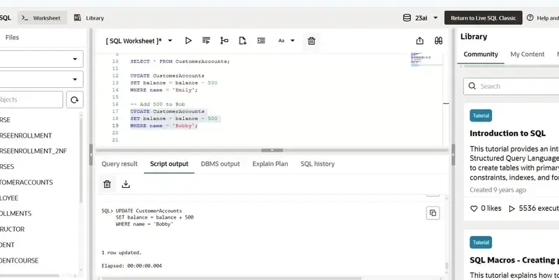Switch to the DBMS output tab
Image resolution: width=559 pixels, height=280 pixels.
pyautogui.click(x=220, y=164)
